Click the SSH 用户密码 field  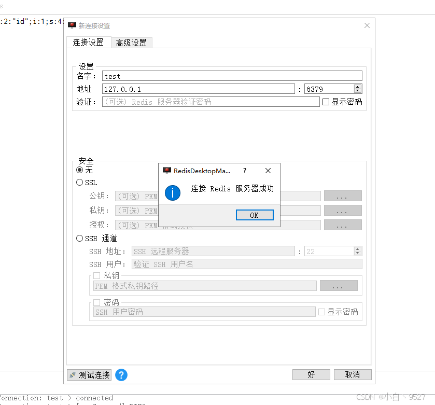204,312
